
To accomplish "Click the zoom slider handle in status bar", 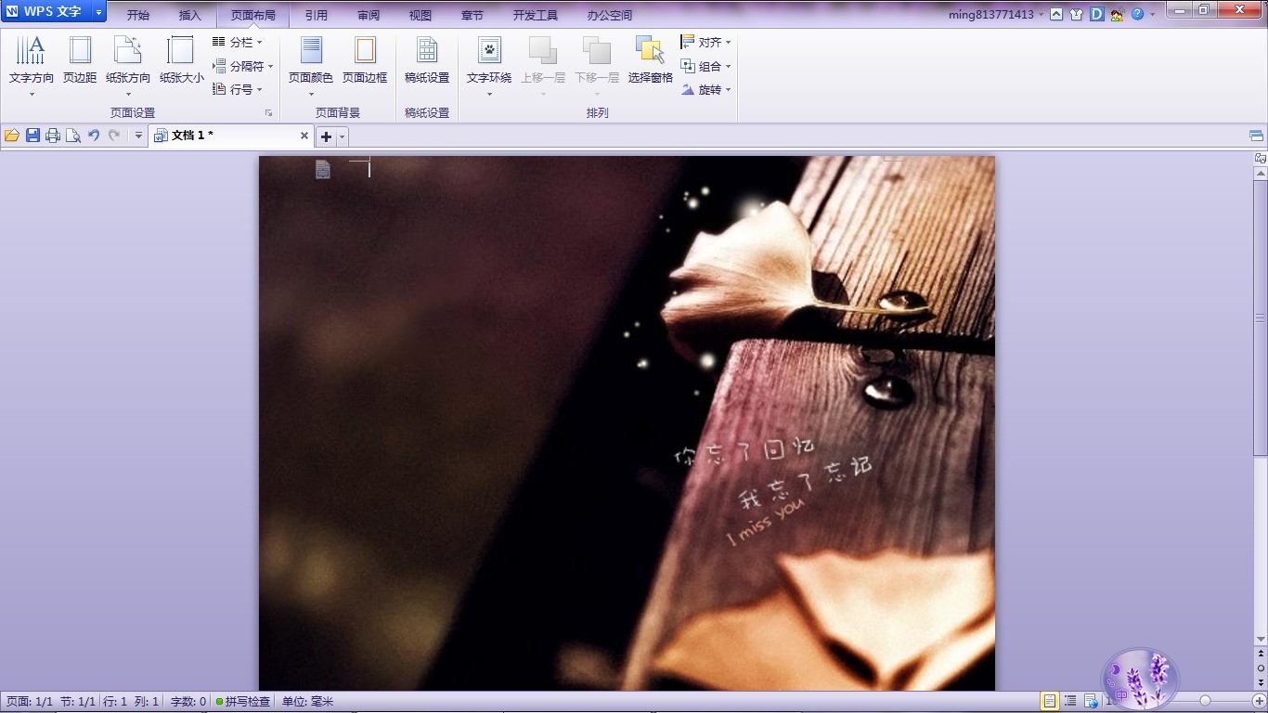I will click(x=1205, y=700).
